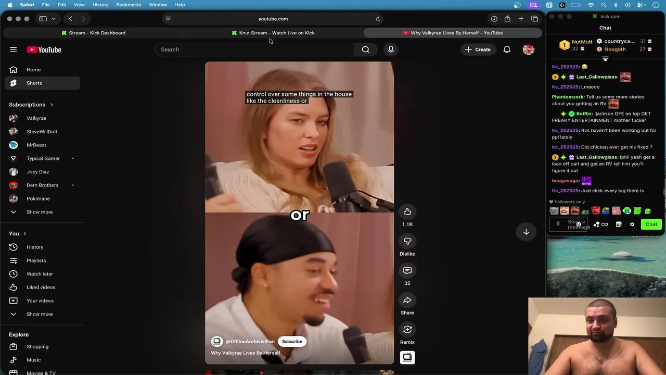Like the Short with thumbs up
Image resolution: width=666 pixels, height=375 pixels.
point(407,211)
